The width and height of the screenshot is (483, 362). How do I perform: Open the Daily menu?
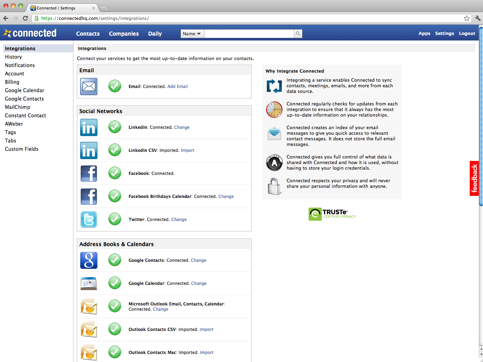[x=155, y=34]
